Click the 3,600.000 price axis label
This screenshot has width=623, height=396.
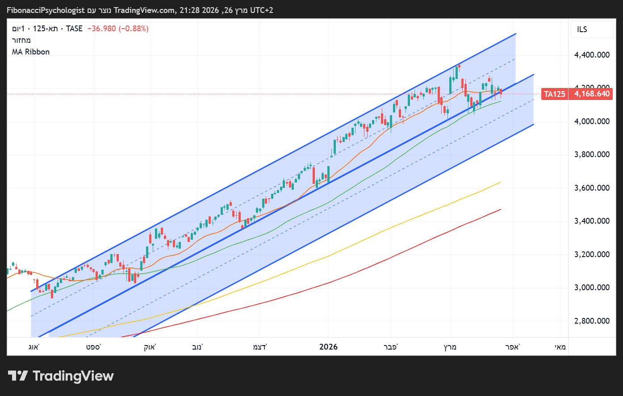click(x=592, y=188)
